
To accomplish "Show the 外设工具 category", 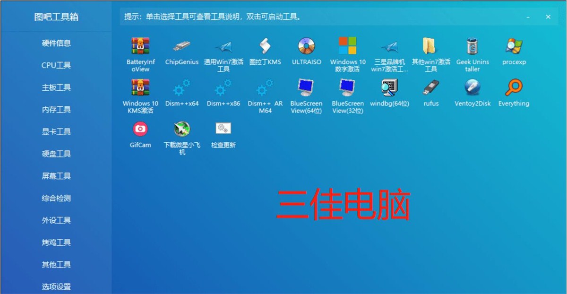I will point(56,220).
